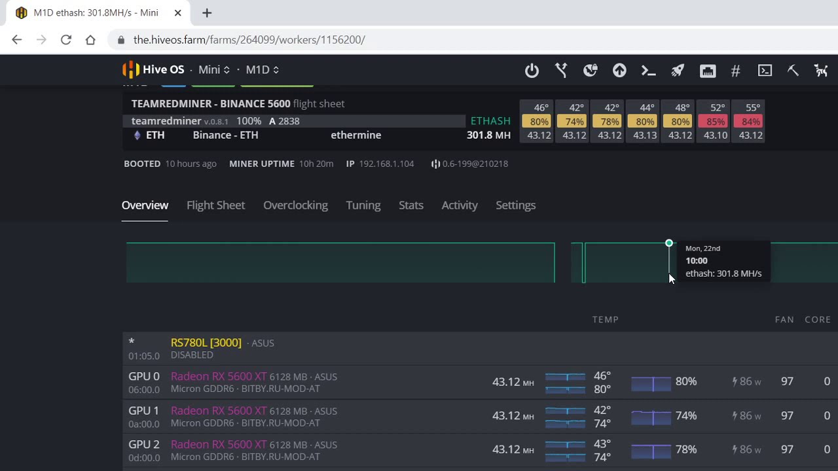
Task: Click the pickaxe miner actions icon
Action: (793, 71)
